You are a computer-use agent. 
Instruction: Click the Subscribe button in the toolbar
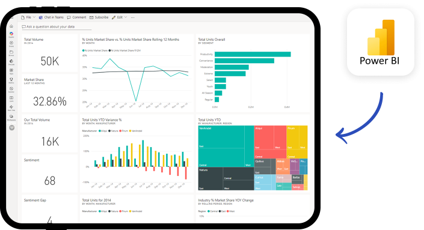tap(99, 17)
